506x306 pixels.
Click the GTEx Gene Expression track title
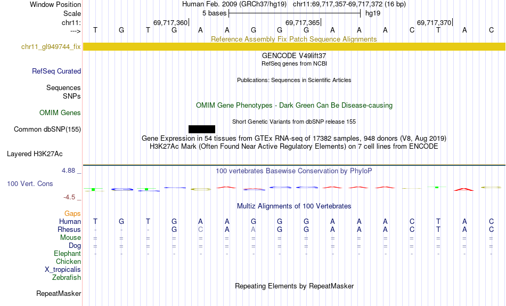294,138
